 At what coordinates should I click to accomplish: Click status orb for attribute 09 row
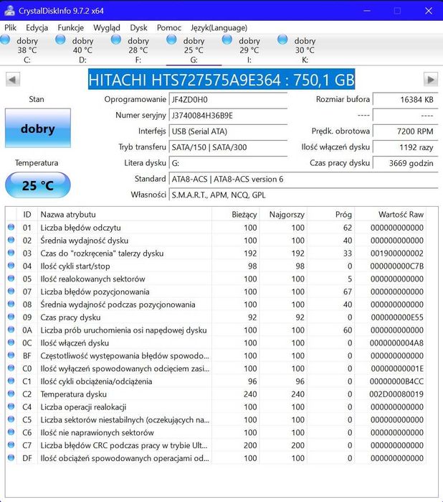click(x=11, y=317)
